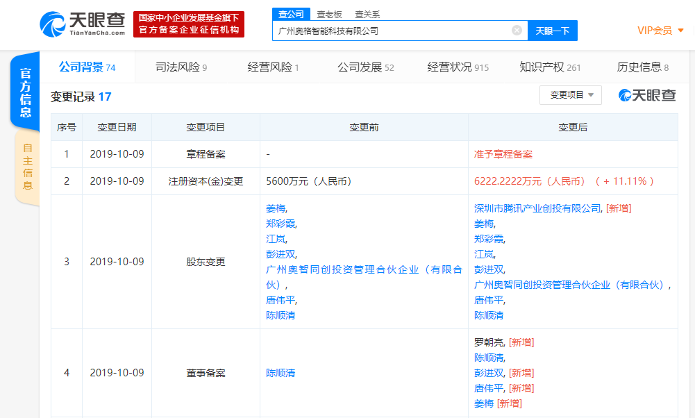Open the 司法风险 tab
This screenshot has height=418, width=695.
click(181, 67)
